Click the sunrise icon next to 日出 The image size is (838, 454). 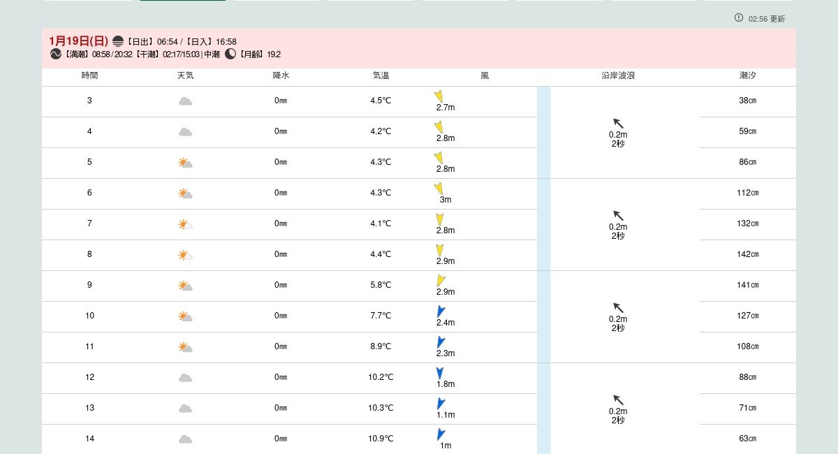[118, 41]
